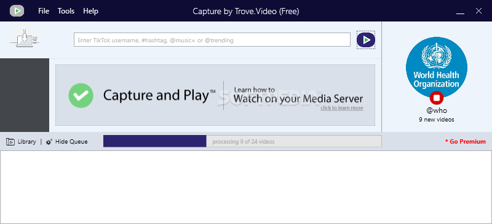Start capture with the green play button
This screenshot has height=224, width=492.
pyautogui.click(x=366, y=40)
